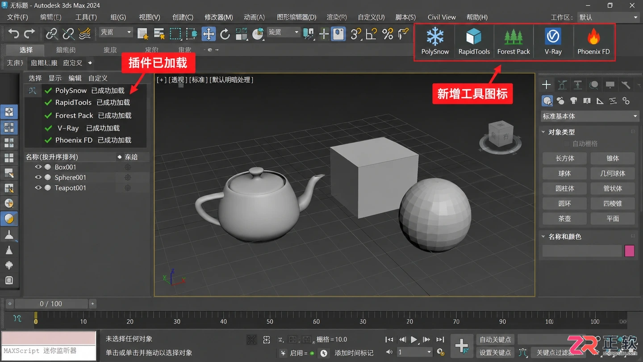Image resolution: width=643 pixels, height=362 pixels.
Task: Select the Lights category icon
Action: click(574, 101)
